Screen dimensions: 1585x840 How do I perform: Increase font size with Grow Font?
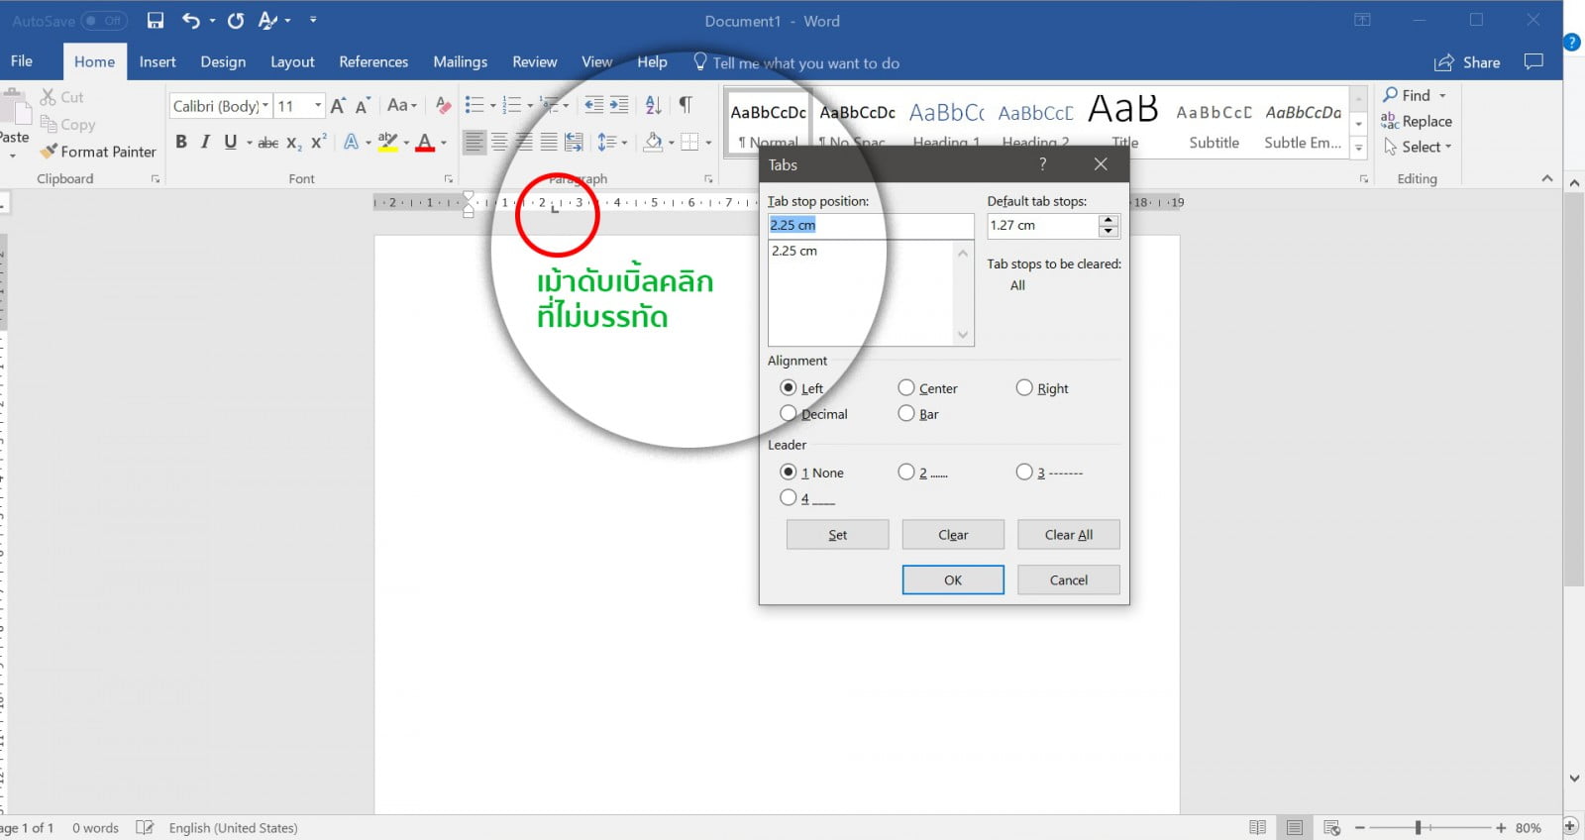(x=338, y=105)
